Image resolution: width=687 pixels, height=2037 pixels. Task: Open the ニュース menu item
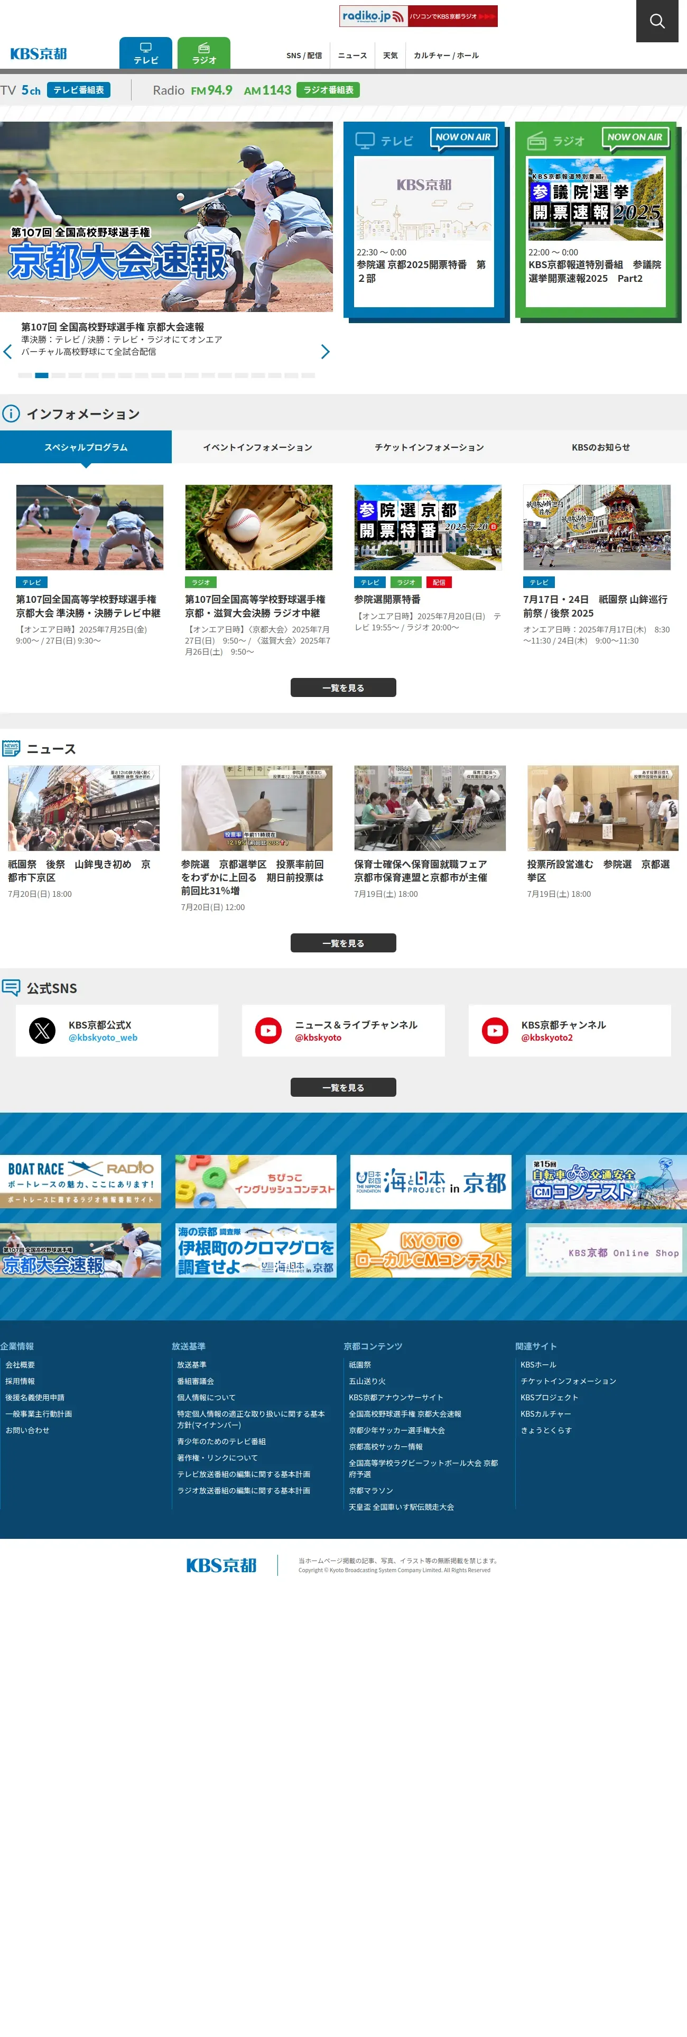tap(352, 56)
